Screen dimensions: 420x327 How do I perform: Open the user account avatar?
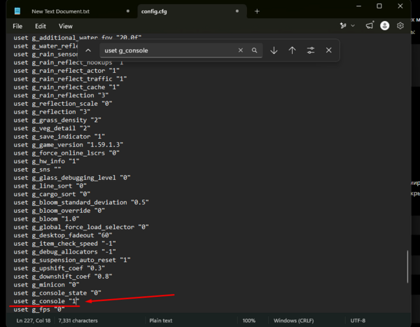click(x=384, y=26)
